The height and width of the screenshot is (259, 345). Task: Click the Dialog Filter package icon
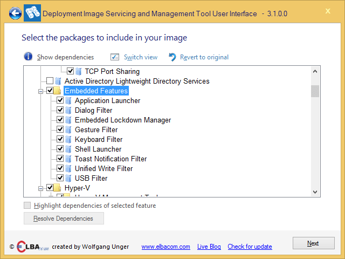pyautogui.click(x=68, y=110)
